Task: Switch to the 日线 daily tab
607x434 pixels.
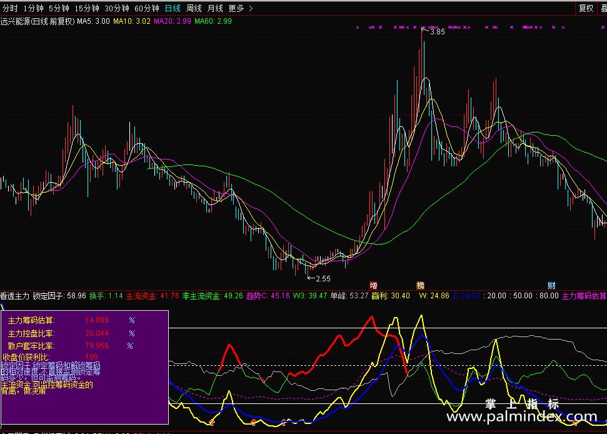Action: (173, 8)
